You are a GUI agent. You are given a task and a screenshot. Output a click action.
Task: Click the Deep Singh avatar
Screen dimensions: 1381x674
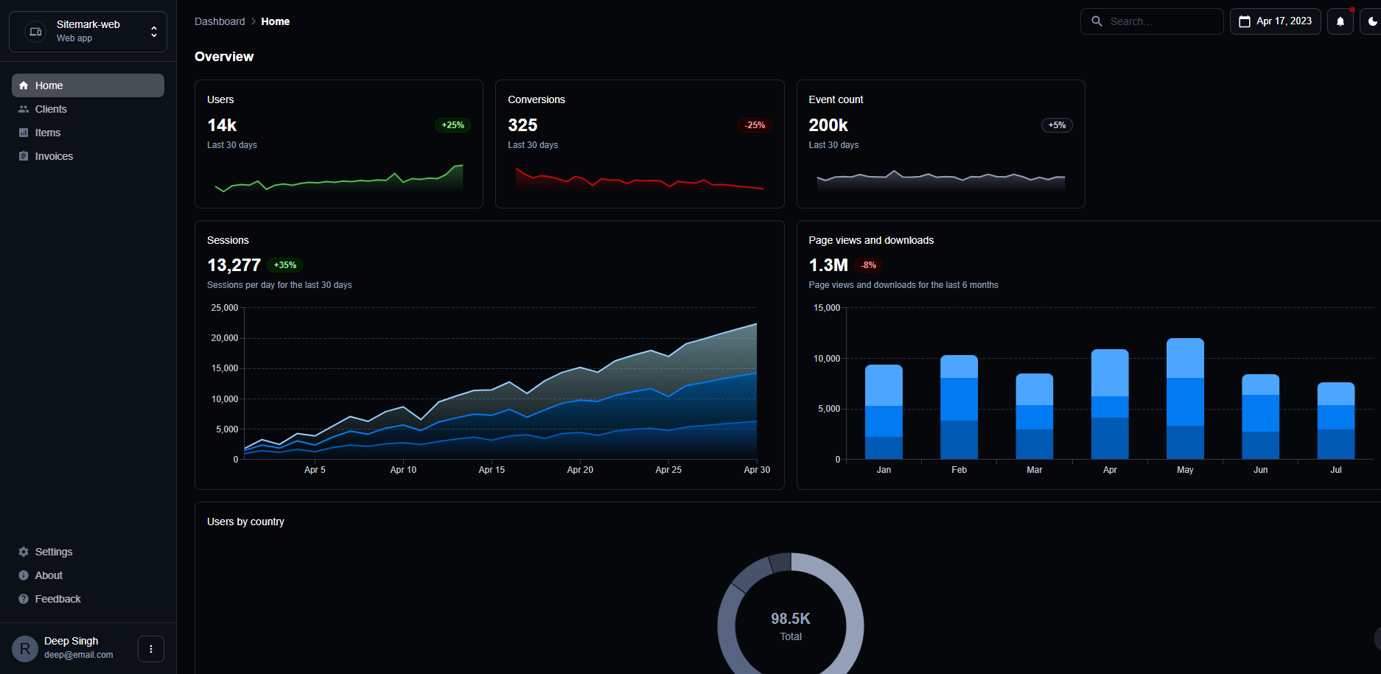[25, 649]
